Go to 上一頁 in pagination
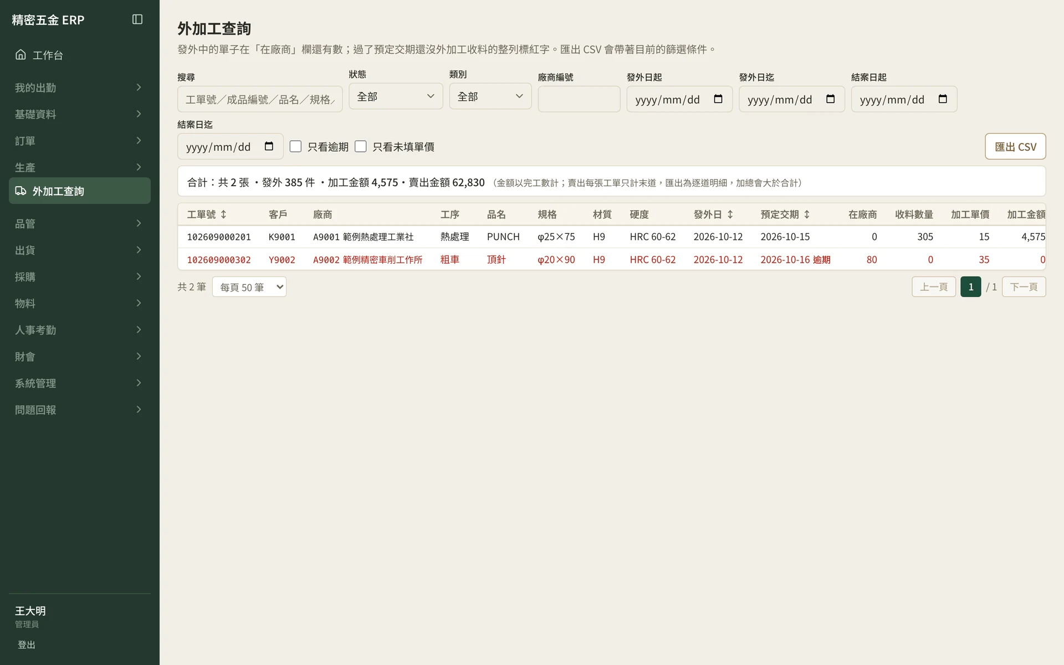Viewport: 1064px width, 665px height. (x=934, y=287)
